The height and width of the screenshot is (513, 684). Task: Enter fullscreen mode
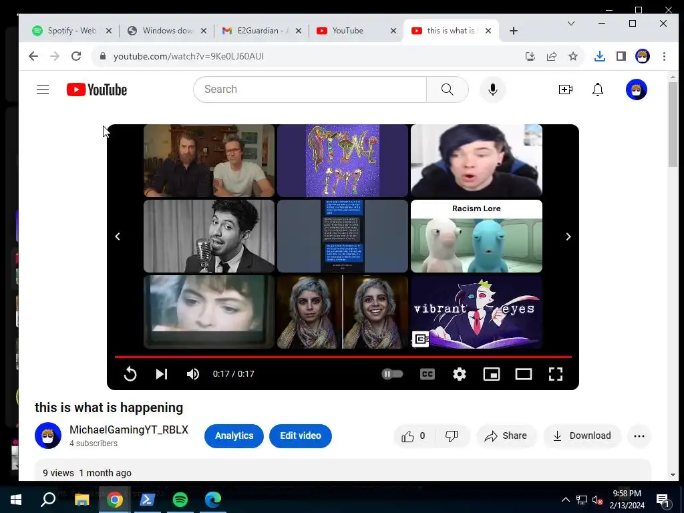[555, 374]
